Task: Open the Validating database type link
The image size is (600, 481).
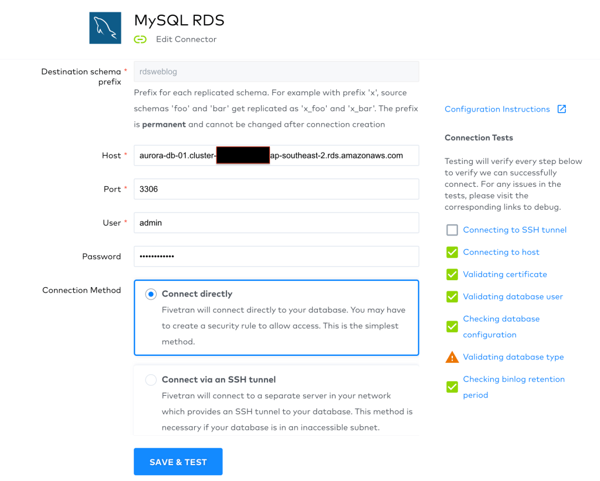Action: [513, 357]
